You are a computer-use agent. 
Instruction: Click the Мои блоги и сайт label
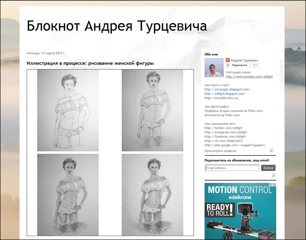click(x=217, y=85)
